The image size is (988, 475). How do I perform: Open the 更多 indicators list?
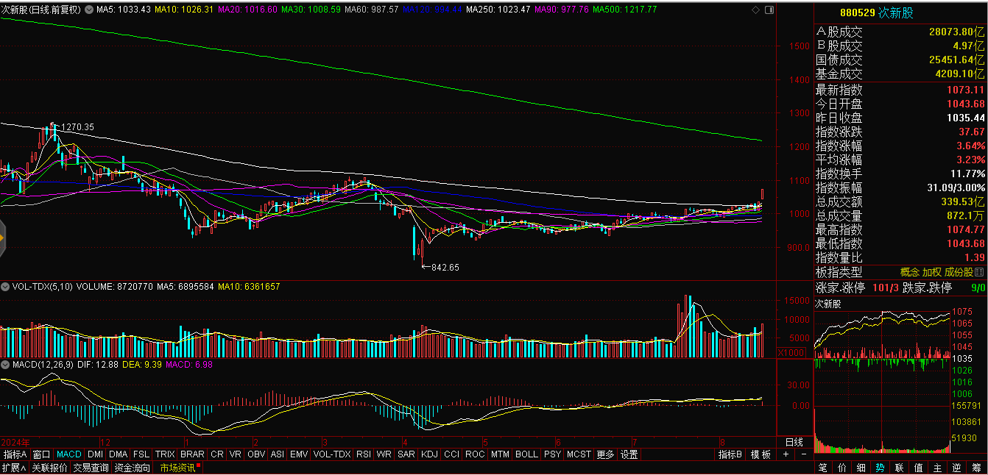pos(605,454)
